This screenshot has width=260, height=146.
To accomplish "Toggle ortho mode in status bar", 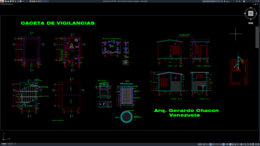I will [x=210, y=144].
